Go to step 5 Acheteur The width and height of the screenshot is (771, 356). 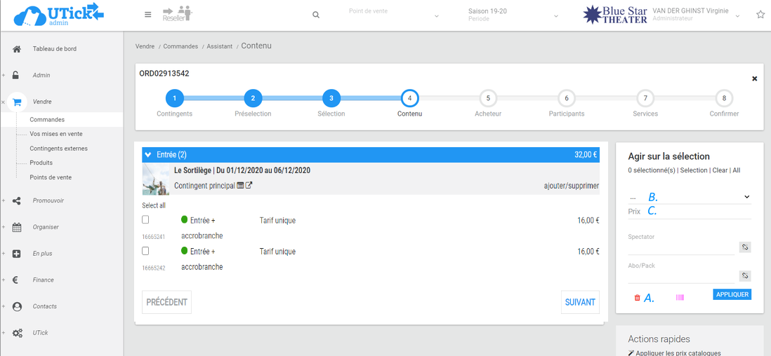488,99
